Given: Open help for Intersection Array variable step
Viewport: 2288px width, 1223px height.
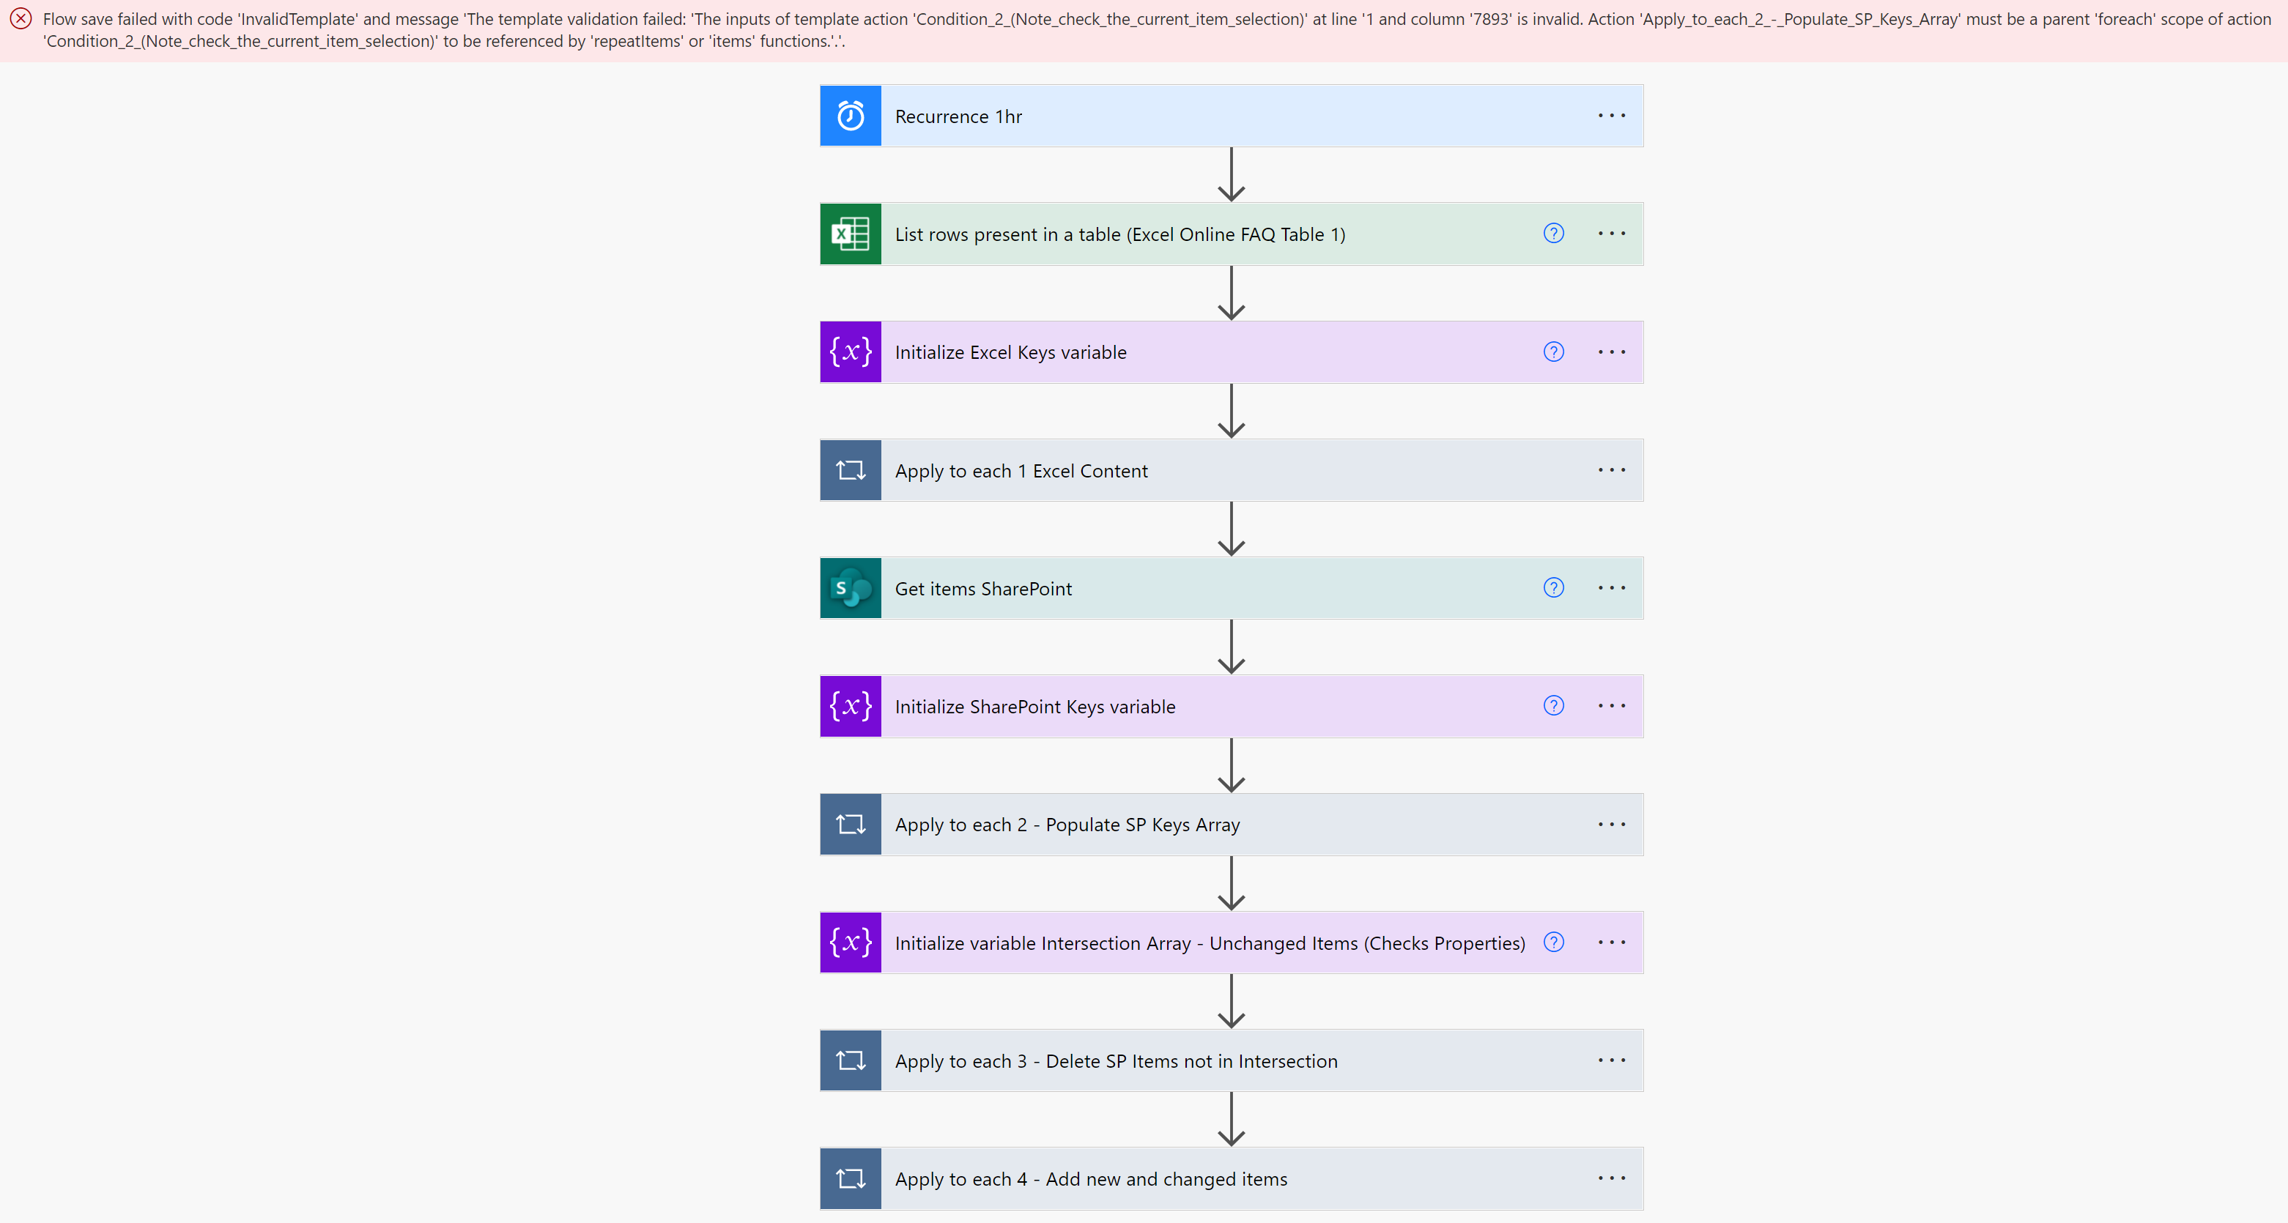Looking at the screenshot, I should (x=1553, y=943).
